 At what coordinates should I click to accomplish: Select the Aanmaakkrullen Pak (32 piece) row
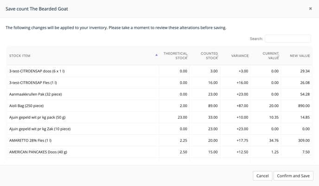click(159, 94)
